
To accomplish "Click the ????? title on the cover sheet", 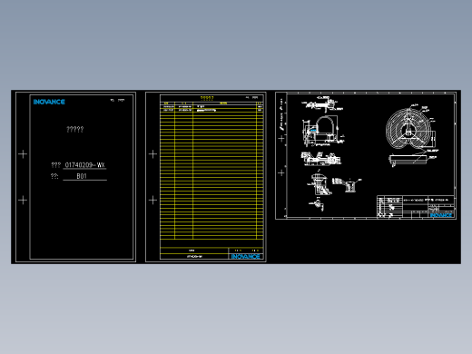I will tap(75, 130).
